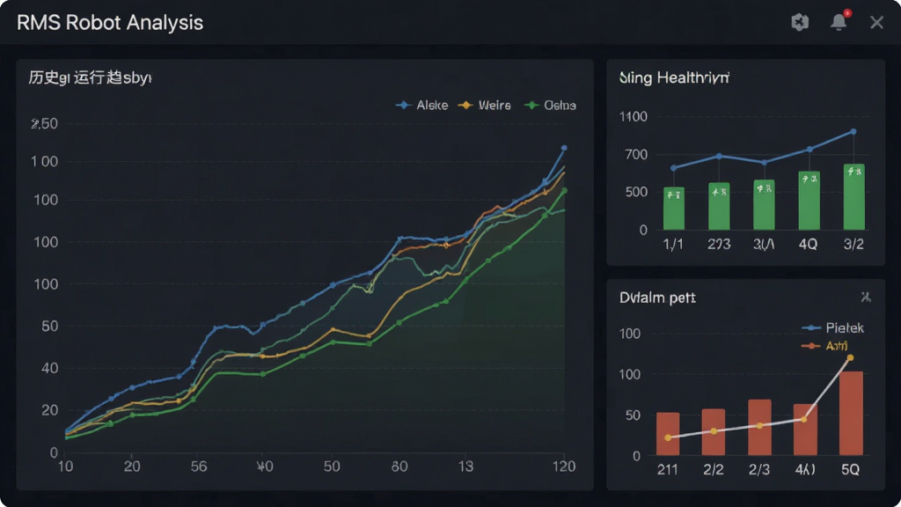Toggle the Pietek legend entry
The width and height of the screenshot is (901, 507).
(833, 327)
